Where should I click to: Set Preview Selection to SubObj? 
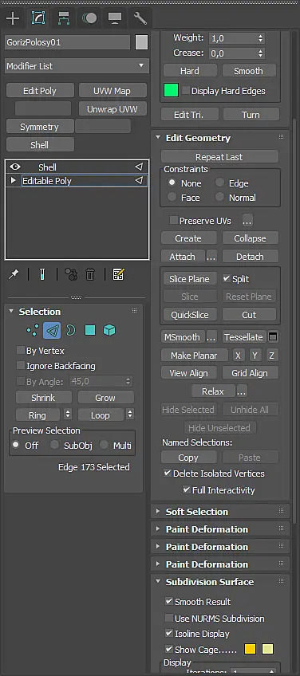coord(54,445)
